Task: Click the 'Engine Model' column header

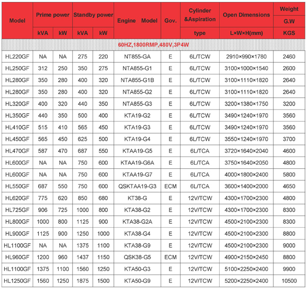Action: click(x=137, y=21)
